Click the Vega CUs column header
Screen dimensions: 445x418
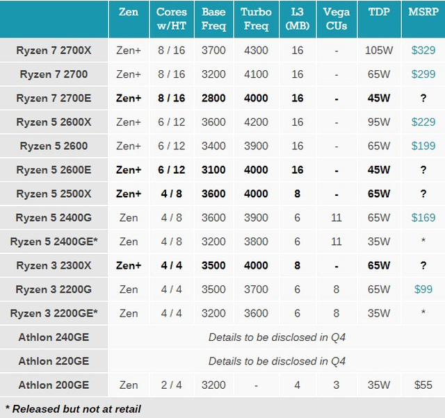coord(337,19)
